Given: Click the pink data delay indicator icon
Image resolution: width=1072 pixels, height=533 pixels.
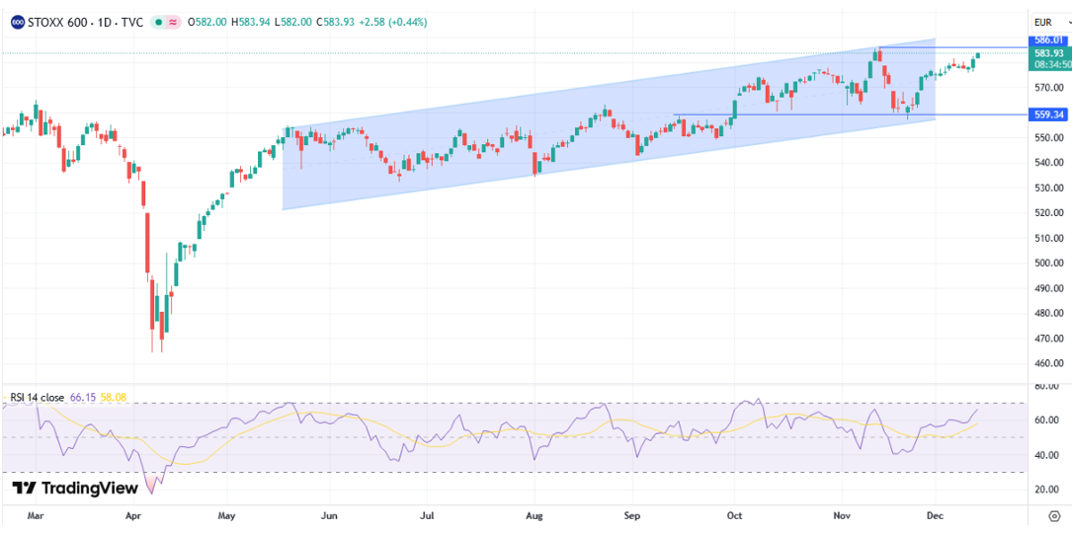Looking at the screenshot, I should (175, 21).
